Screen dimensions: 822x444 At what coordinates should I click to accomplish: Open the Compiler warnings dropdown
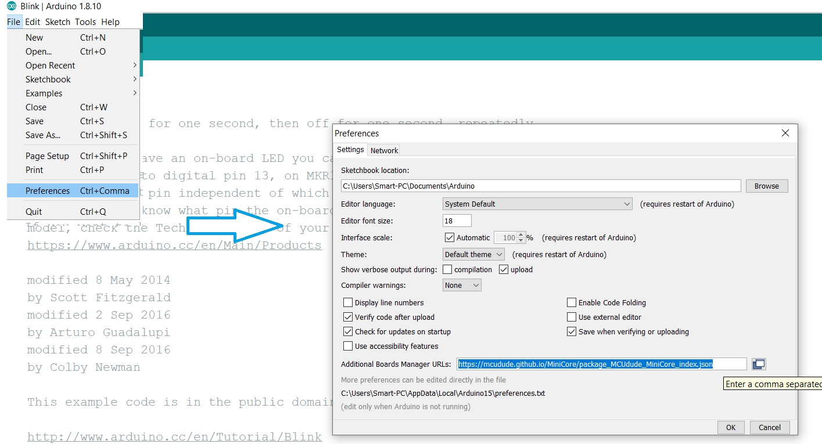[462, 285]
